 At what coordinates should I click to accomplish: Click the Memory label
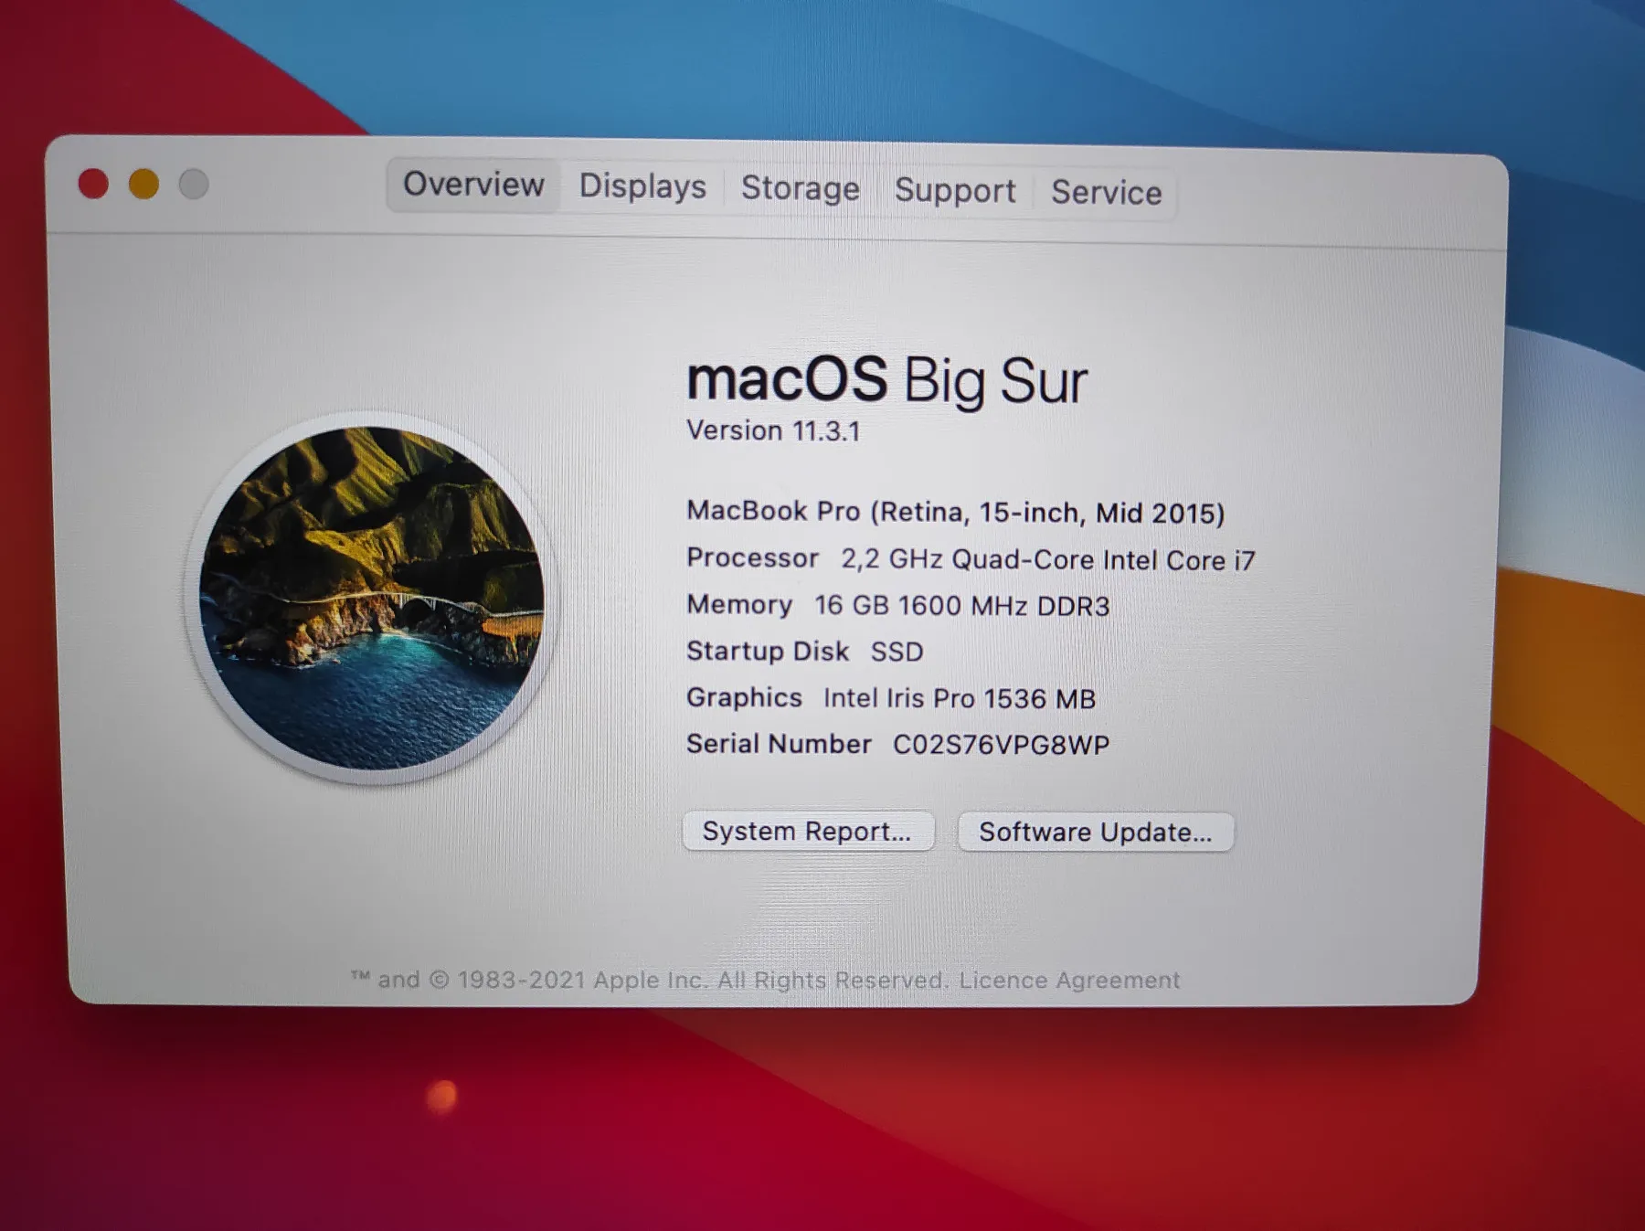[739, 604]
